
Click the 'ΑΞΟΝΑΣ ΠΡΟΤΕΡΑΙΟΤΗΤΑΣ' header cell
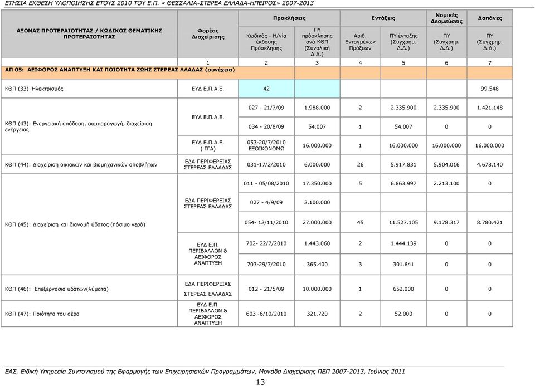(x=89, y=34)
